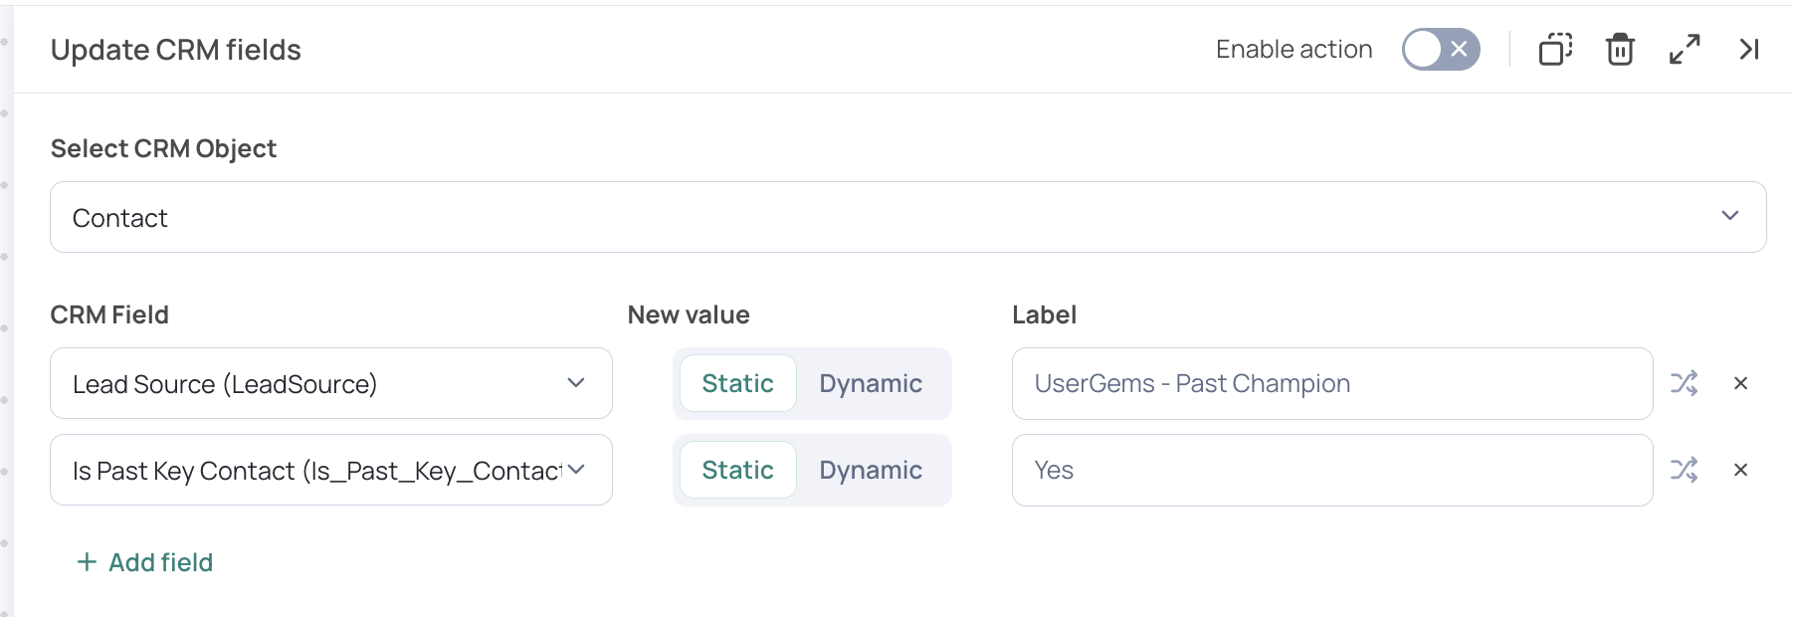Select Static for the Is Past Key Contact row
This screenshot has width=1793, height=617.
click(737, 470)
